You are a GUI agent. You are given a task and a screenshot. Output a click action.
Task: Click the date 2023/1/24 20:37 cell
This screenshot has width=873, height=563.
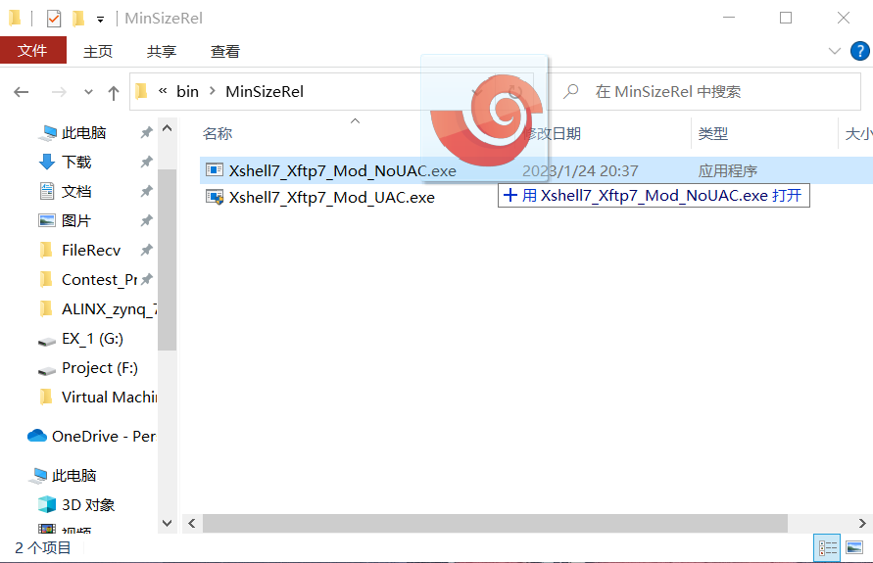(x=580, y=170)
